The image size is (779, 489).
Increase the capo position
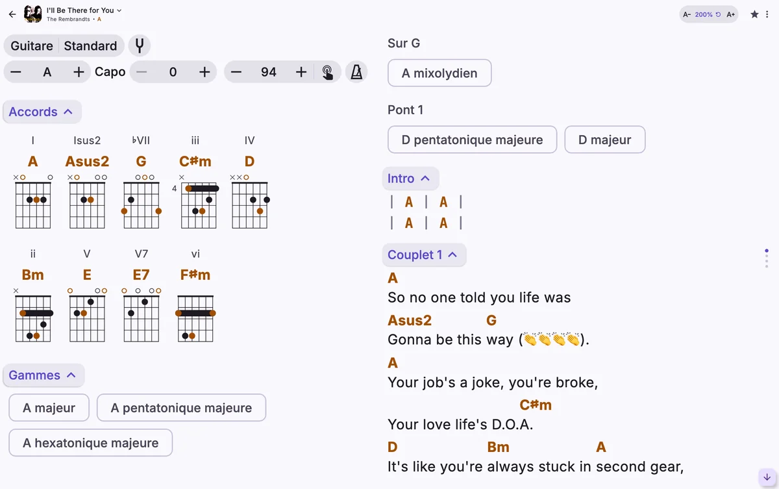pyautogui.click(x=204, y=72)
